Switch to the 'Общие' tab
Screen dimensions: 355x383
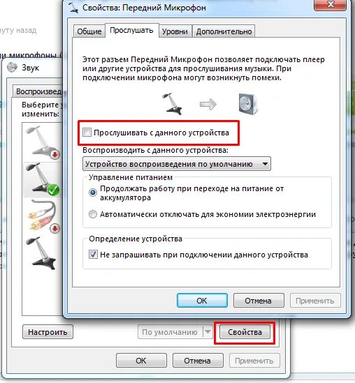[x=89, y=31]
